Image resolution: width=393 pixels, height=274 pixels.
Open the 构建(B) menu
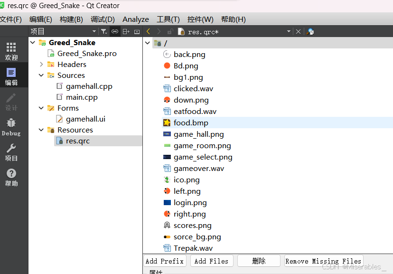tap(71, 19)
